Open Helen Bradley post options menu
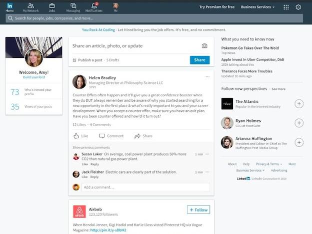Image resolution: width=312 pixels, height=234 pixels. [207, 77]
